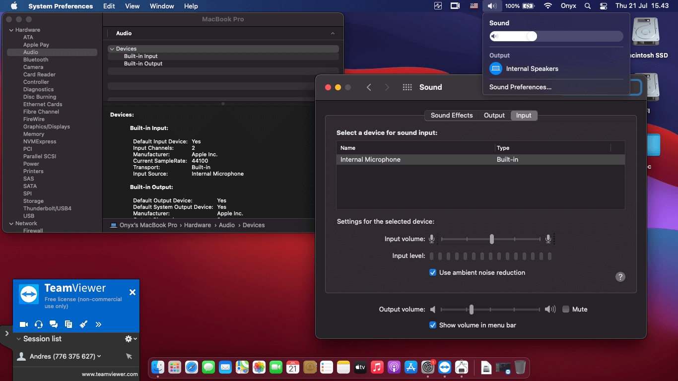This screenshot has height=381, width=678.
Task: Click the remote control cursor icon for Andres
Action: tap(129, 356)
